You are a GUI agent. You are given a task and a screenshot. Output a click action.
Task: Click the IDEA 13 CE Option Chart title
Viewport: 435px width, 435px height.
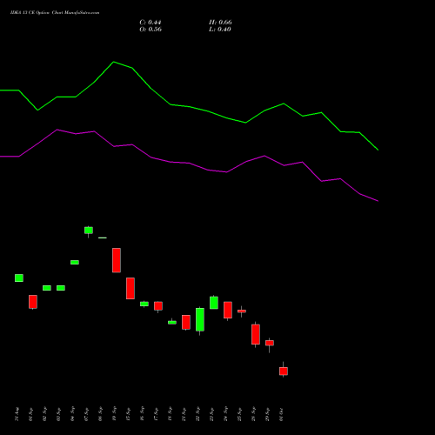[55, 13]
